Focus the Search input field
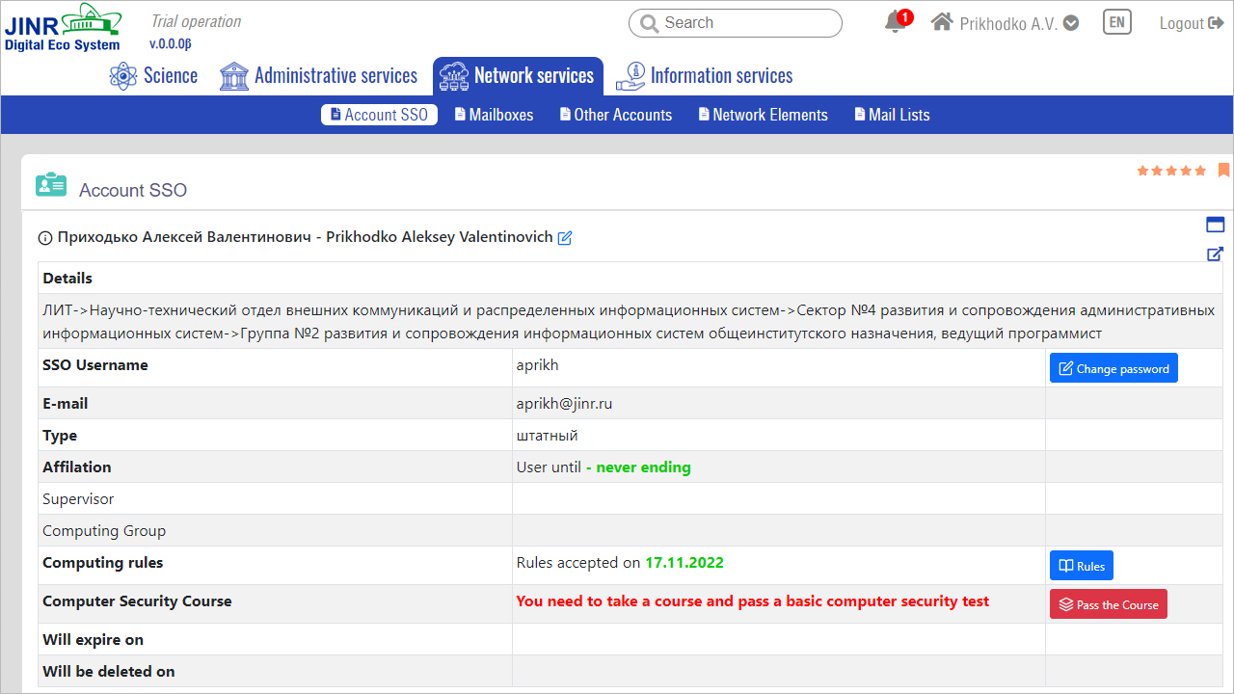This screenshot has width=1234, height=694. (x=744, y=23)
